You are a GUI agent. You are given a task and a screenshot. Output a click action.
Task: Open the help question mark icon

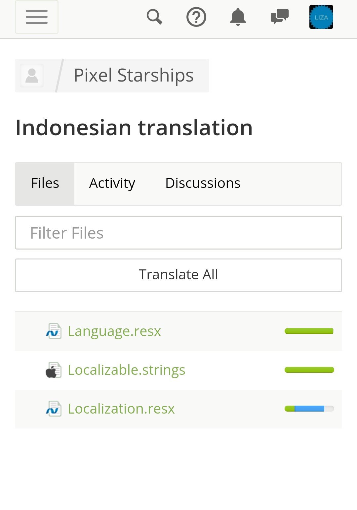tap(196, 17)
